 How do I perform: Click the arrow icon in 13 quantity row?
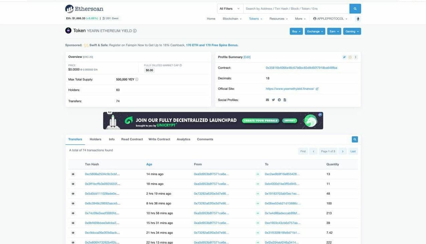[258, 174]
